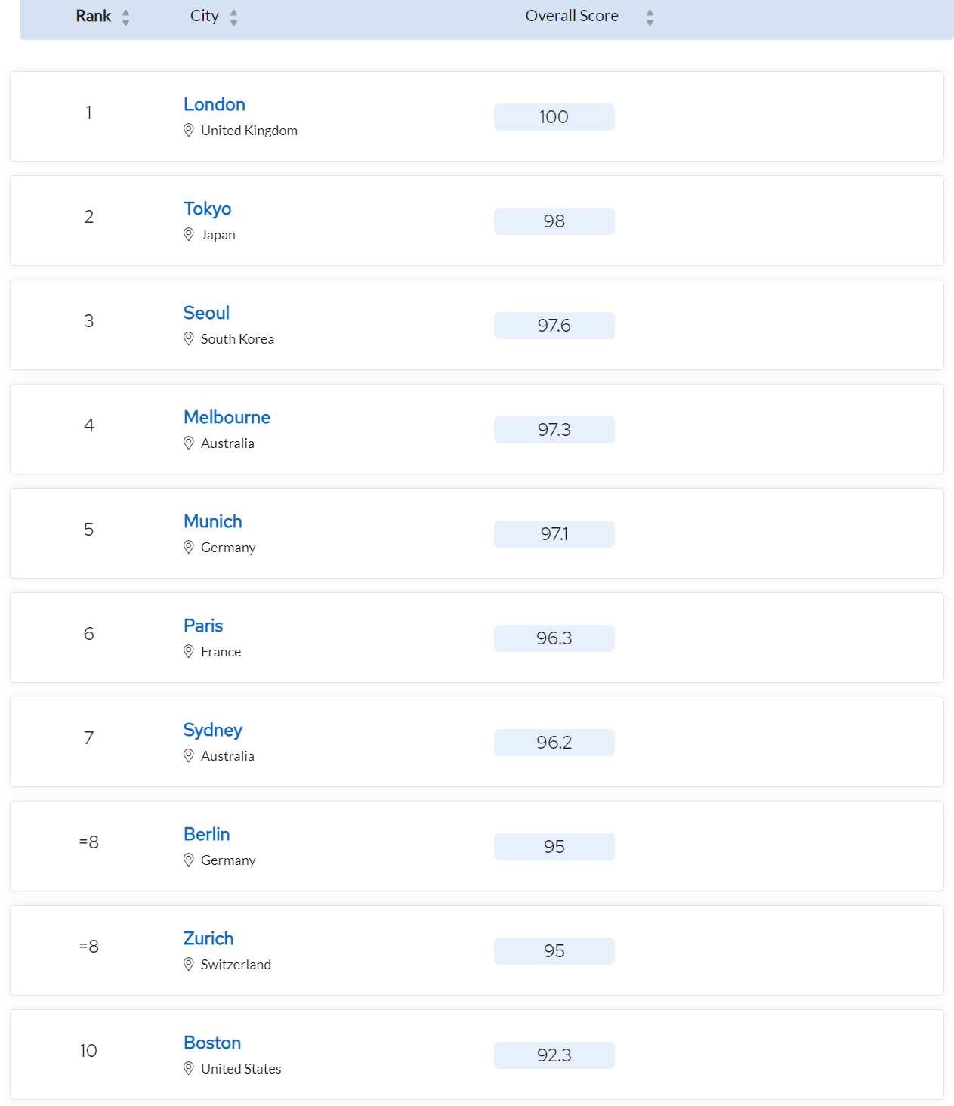This screenshot has width=954, height=1106.
Task: Open the Melbourne city link
Action: [227, 417]
